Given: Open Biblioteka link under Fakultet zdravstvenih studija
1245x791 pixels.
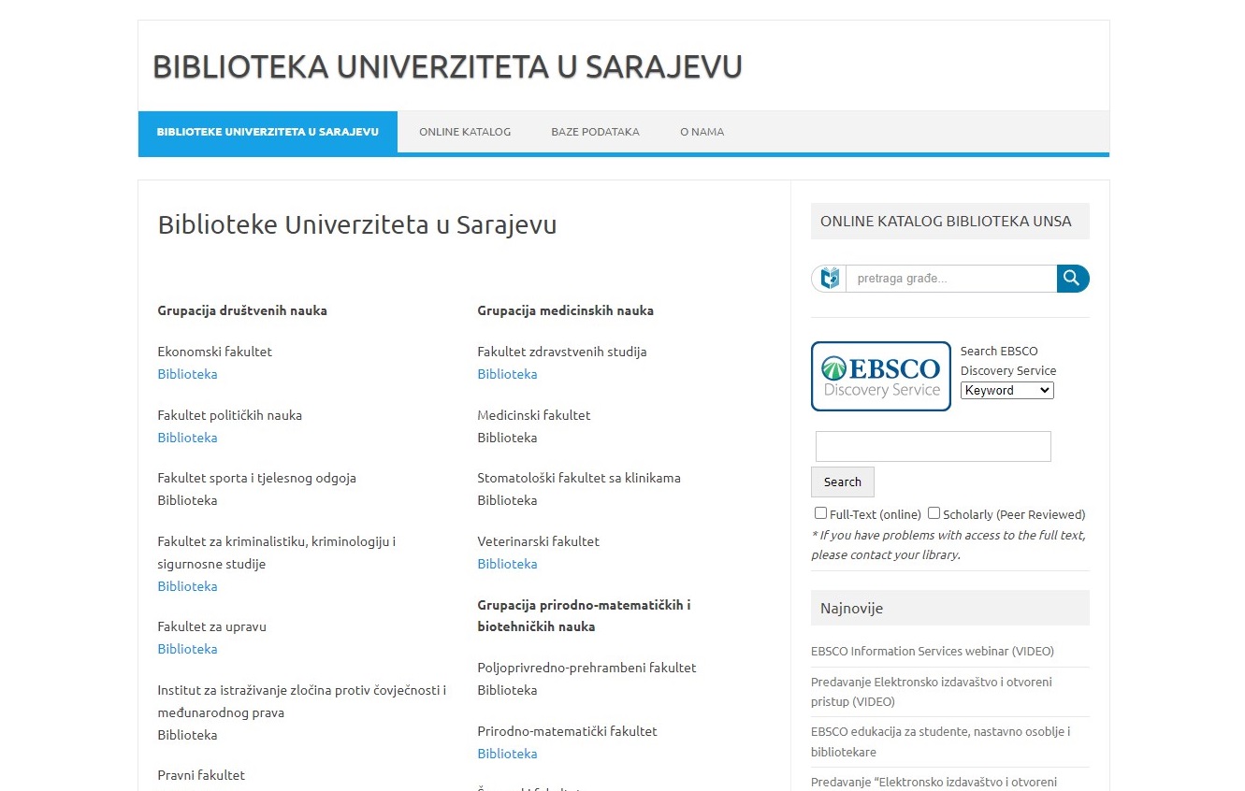Looking at the screenshot, I should point(507,374).
